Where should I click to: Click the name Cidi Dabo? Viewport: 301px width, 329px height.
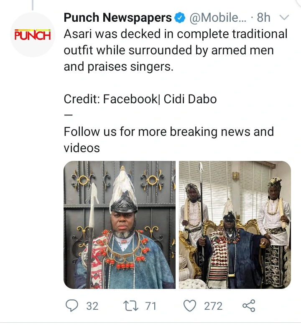point(190,99)
